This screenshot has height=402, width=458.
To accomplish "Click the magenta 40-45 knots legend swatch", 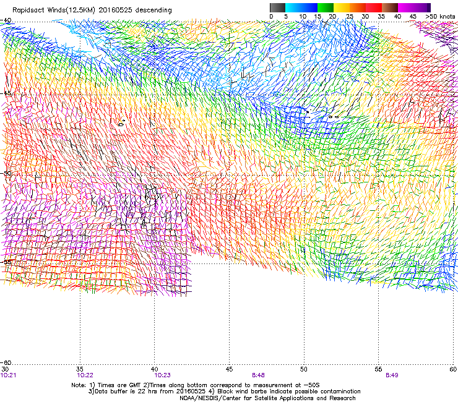I will [406, 7].
